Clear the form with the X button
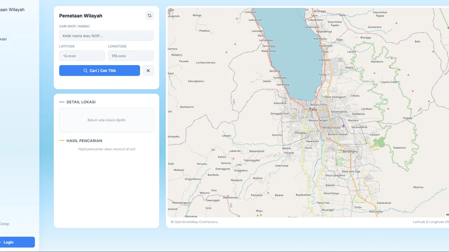Screen dimensions: 449x252 148,71
